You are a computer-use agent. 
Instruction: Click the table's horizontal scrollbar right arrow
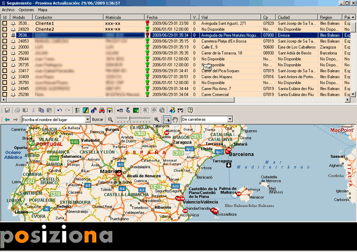coord(347,100)
